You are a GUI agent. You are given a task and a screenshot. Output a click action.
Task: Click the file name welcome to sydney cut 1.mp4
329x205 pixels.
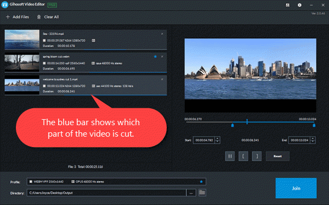point(60,79)
